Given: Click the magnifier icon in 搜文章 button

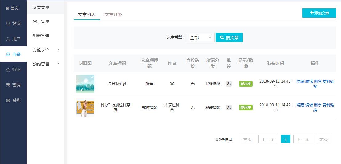Looking at the screenshot, I should coord(222,37).
